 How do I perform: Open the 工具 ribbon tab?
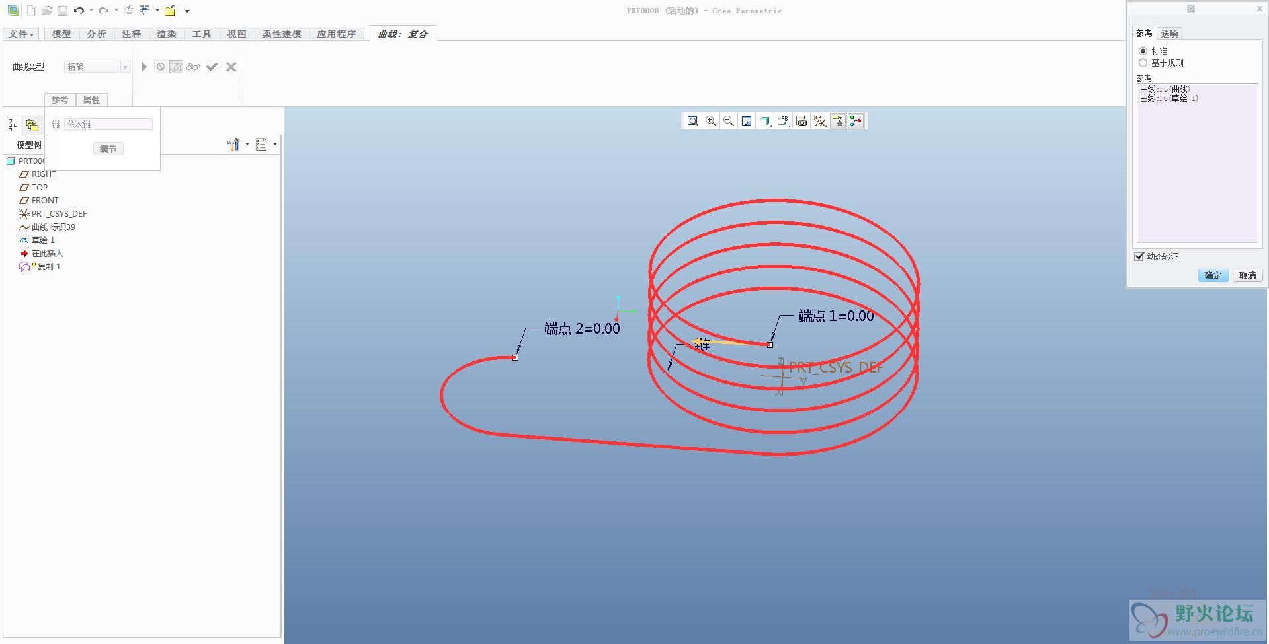coord(202,34)
